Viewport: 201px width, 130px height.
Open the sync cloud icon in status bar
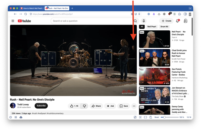click(21, 117)
